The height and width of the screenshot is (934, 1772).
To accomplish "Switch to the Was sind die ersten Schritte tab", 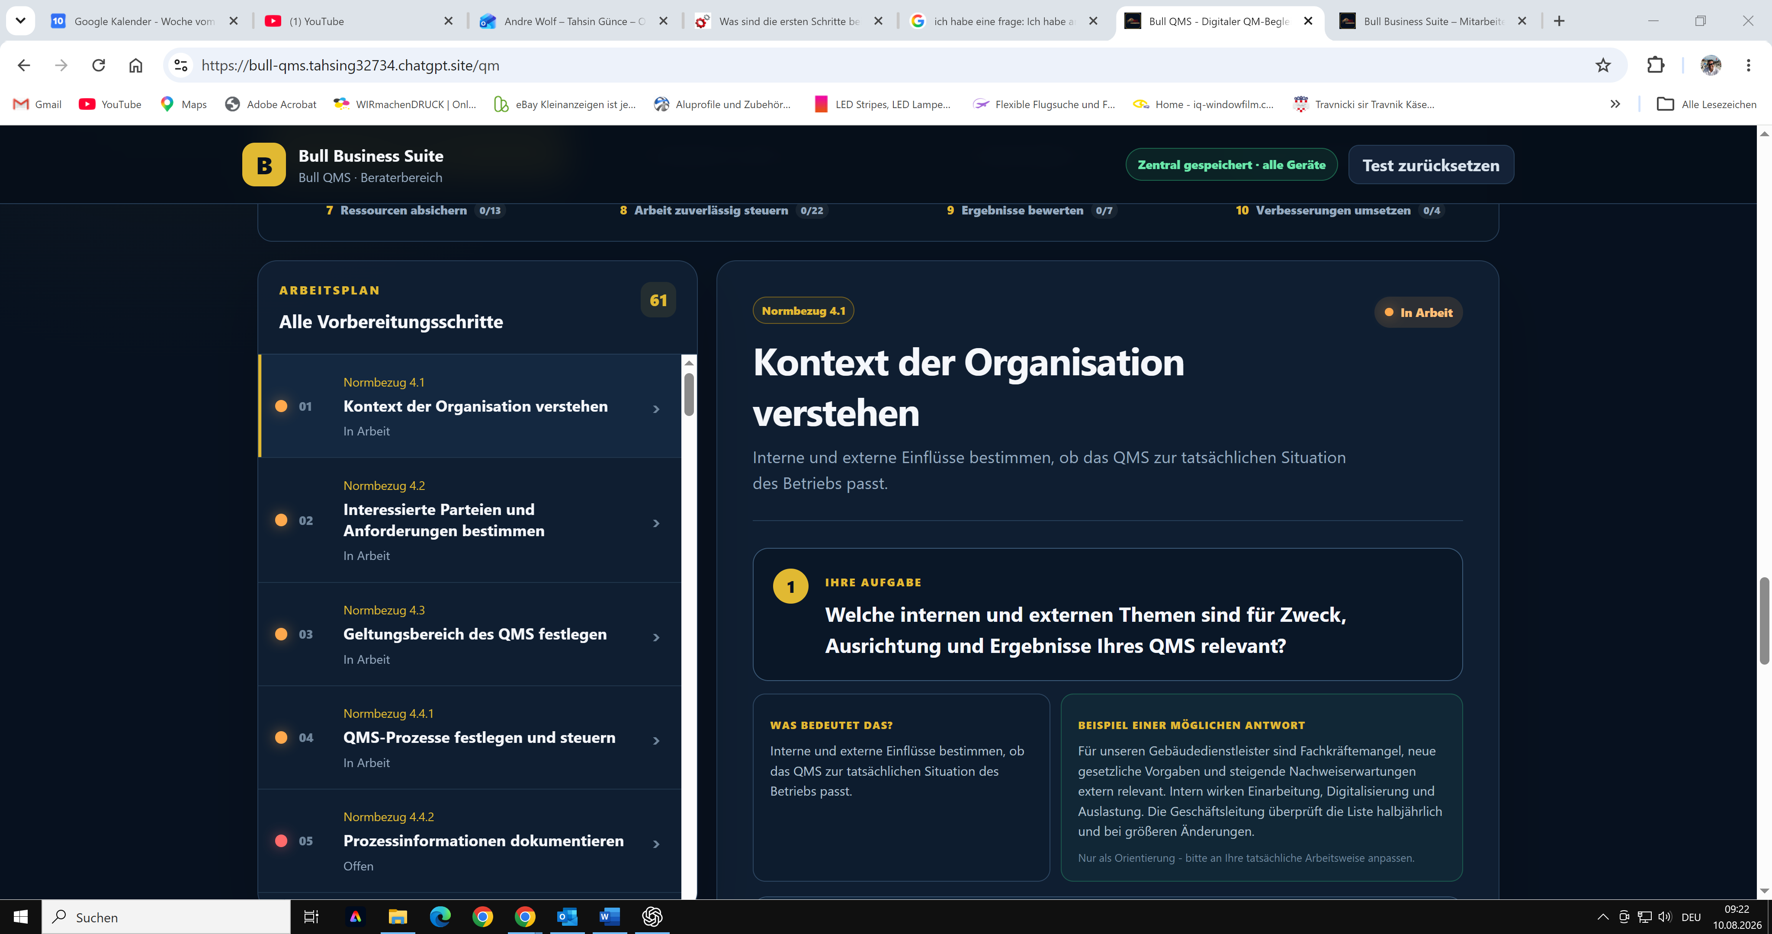I will tap(788, 21).
